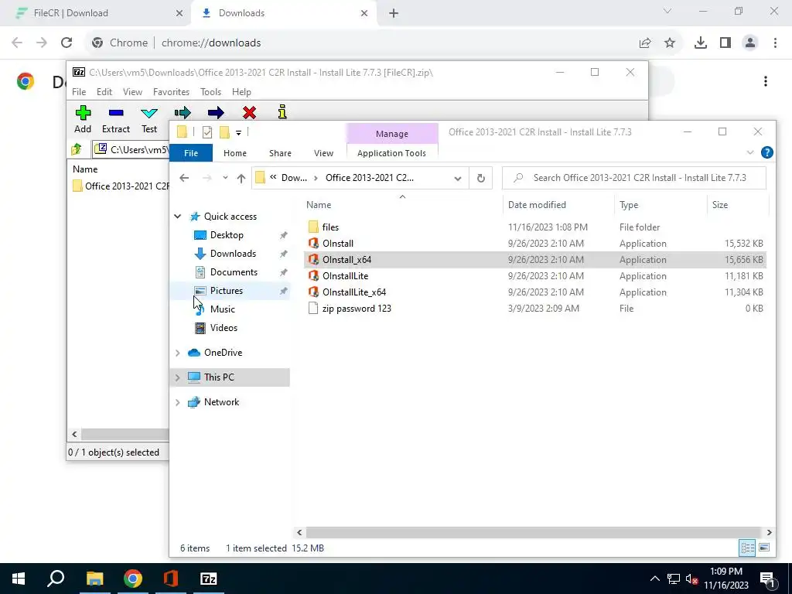Open Explorer Help question mark icon
Image resolution: width=792 pixels, height=594 pixels.
point(766,152)
